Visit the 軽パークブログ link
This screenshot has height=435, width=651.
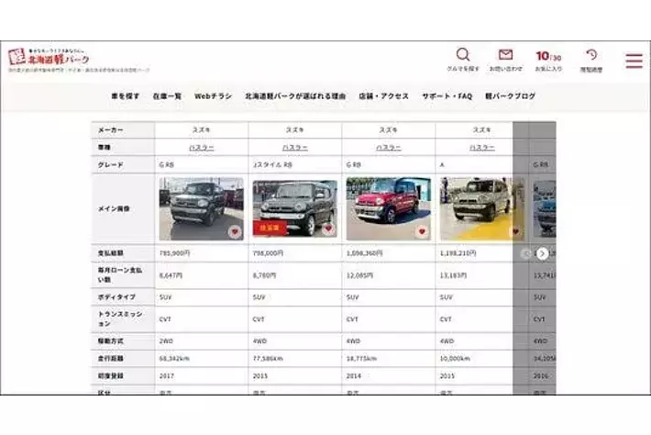[510, 96]
